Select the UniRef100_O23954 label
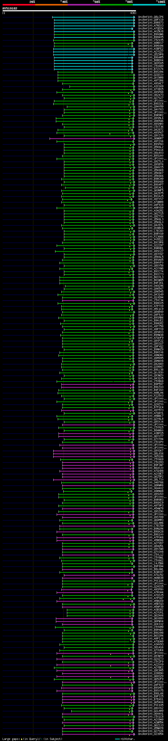168x741 pixels. pyautogui.click(x=151, y=734)
